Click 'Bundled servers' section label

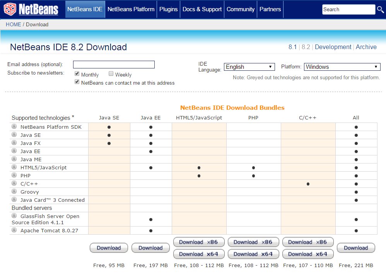(x=32, y=208)
